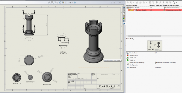
Task: Click the Número column header
Action: pos(152,5)
